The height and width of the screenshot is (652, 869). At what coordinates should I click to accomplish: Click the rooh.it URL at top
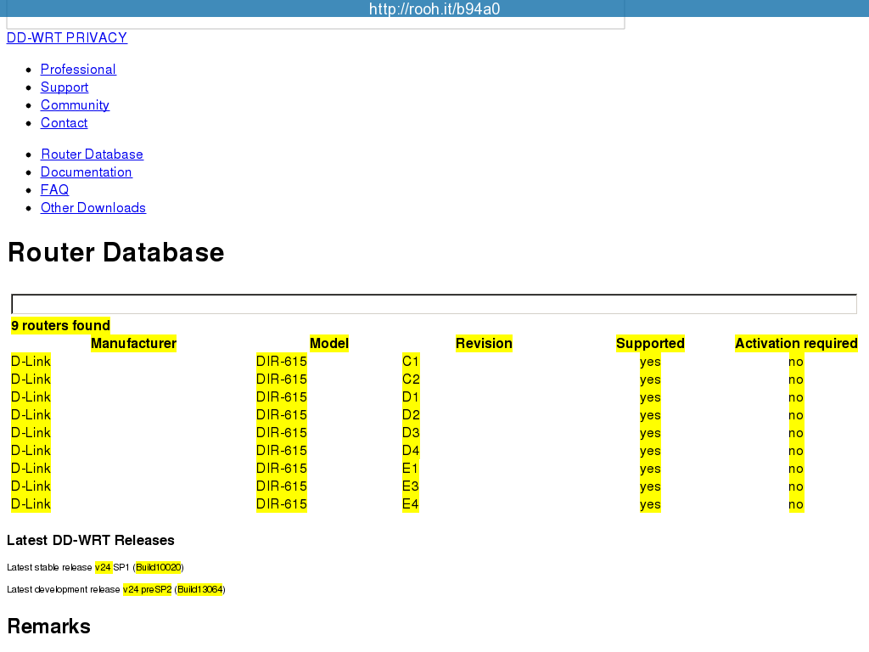(x=434, y=9)
